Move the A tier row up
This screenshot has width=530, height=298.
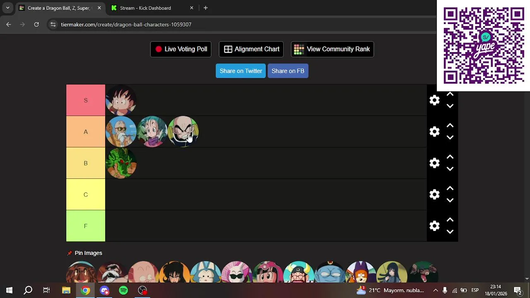pos(450,126)
